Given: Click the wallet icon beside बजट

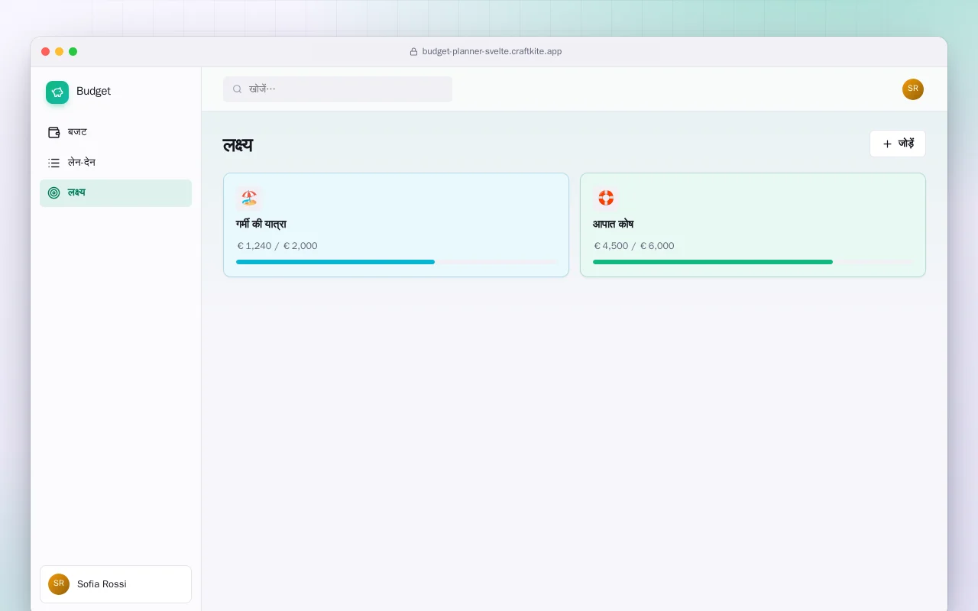Looking at the screenshot, I should (x=53, y=132).
